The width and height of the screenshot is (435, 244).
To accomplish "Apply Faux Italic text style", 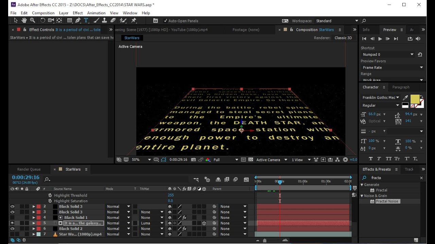I will 379,159.
